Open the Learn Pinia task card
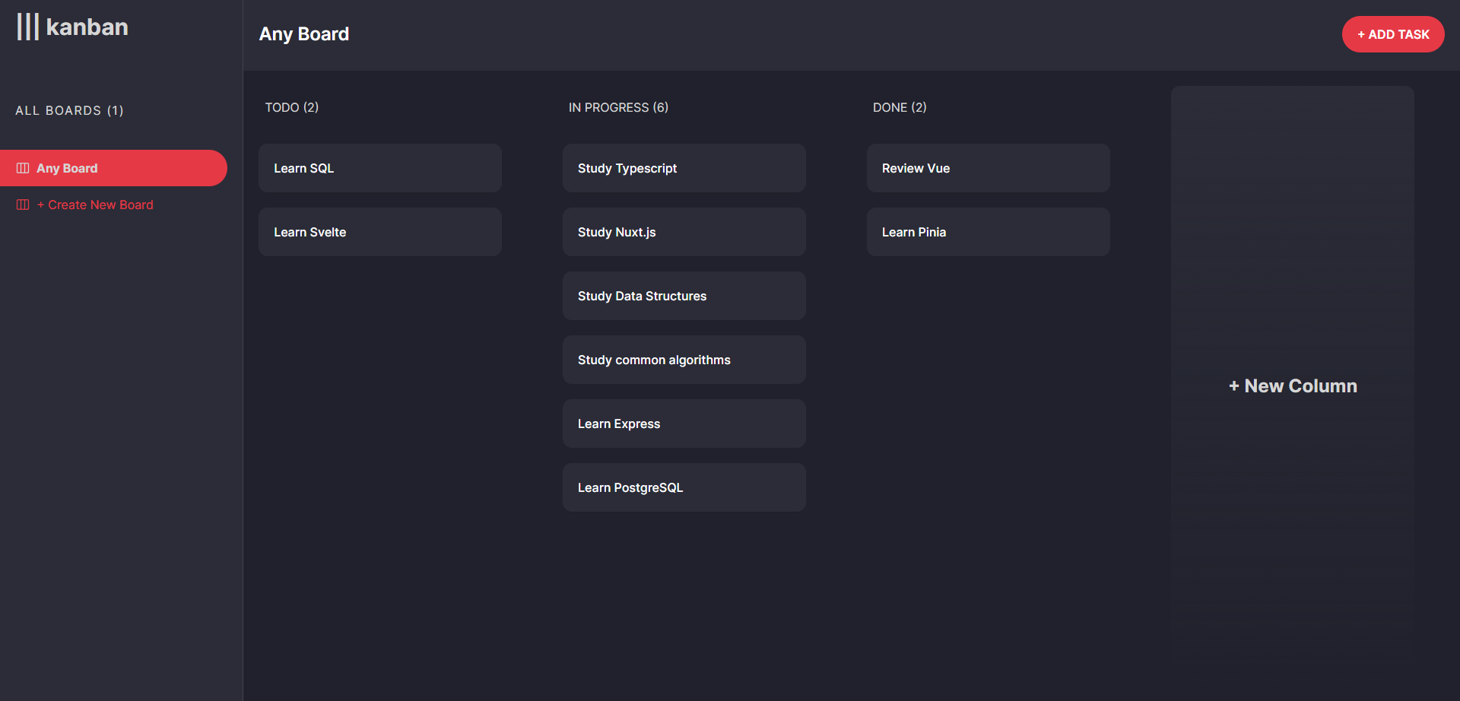The height and width of the screenshot is (701, 1460). coord(988,232)
